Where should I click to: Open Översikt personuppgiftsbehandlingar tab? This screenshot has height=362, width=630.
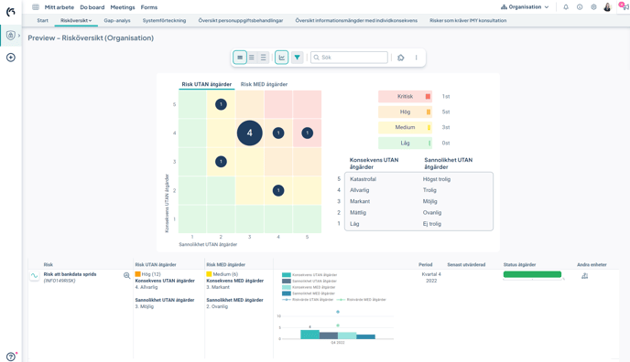pos(240,20)
